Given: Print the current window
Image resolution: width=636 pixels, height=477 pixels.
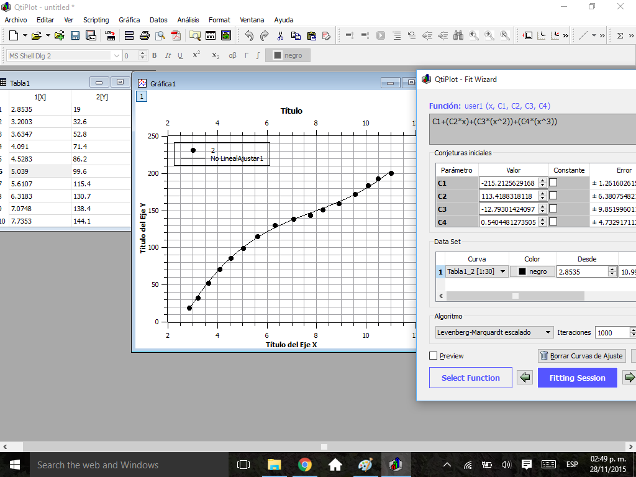Looking at the screenshot, I should point(144,35).
